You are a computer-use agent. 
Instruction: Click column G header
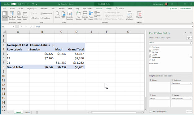128,32
